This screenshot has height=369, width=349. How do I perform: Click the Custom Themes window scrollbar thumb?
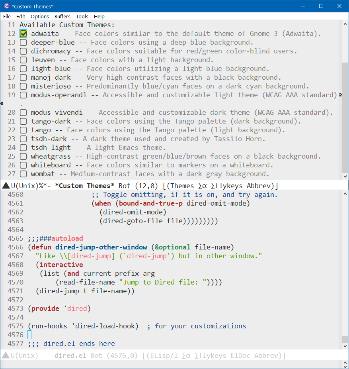click(345, 118)
